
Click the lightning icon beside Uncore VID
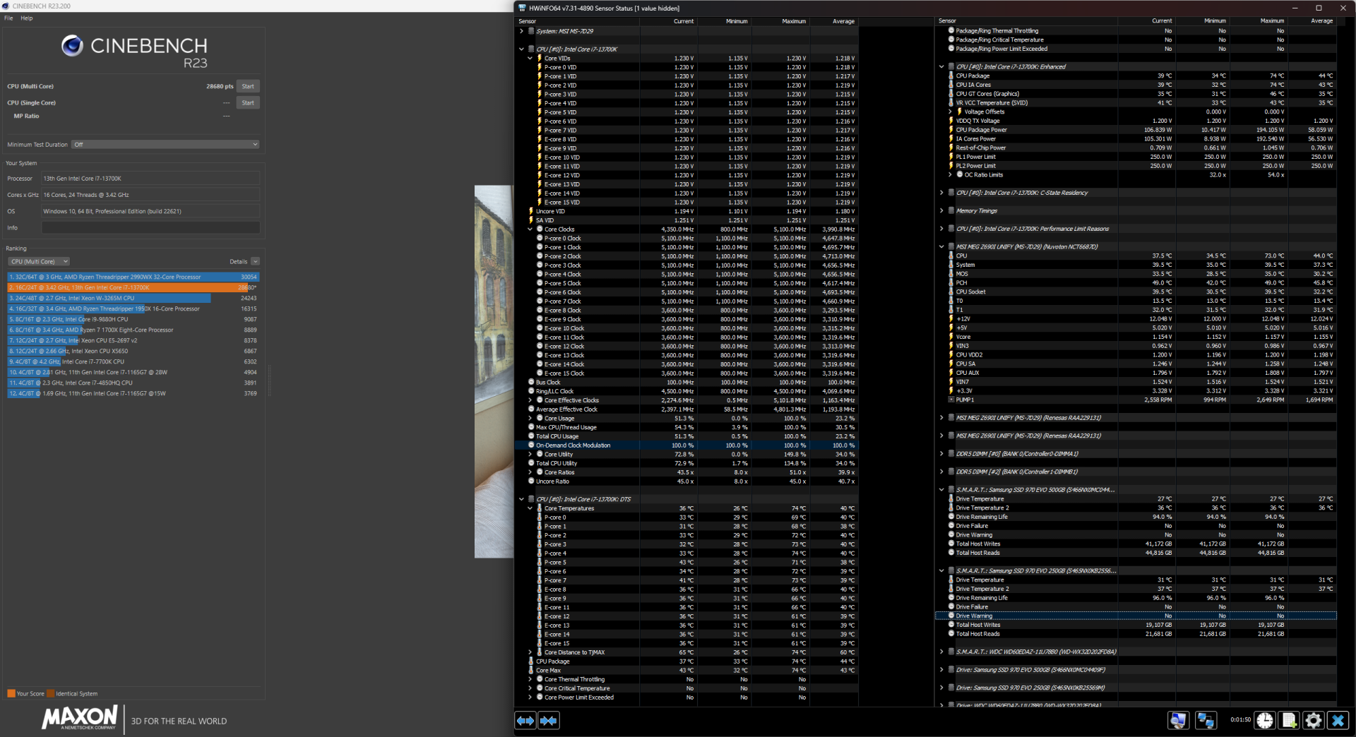(x=531, y=211)
